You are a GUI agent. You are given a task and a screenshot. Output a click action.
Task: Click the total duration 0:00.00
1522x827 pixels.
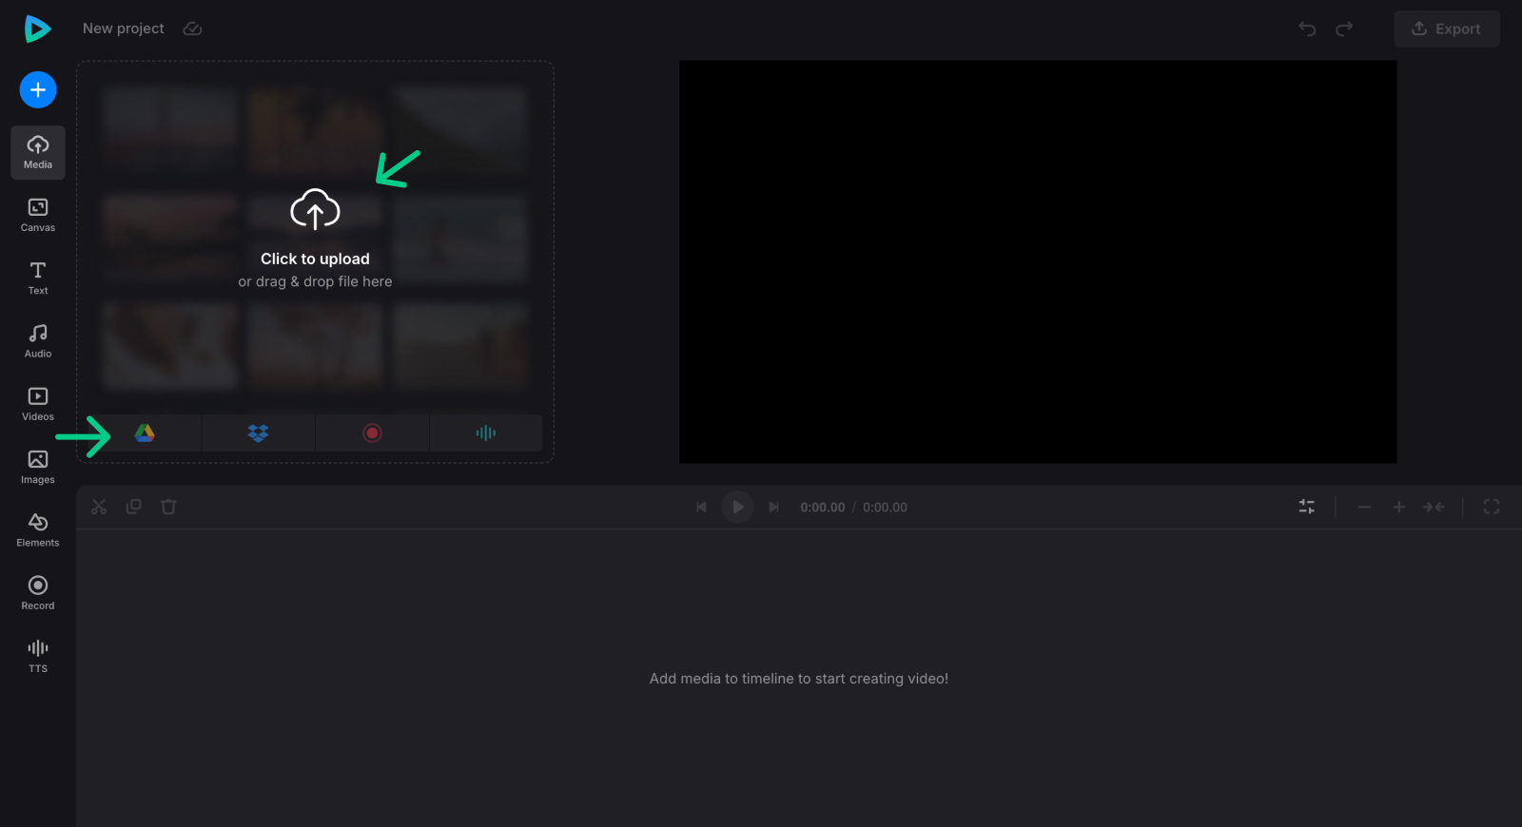click(x=885, y=508)
